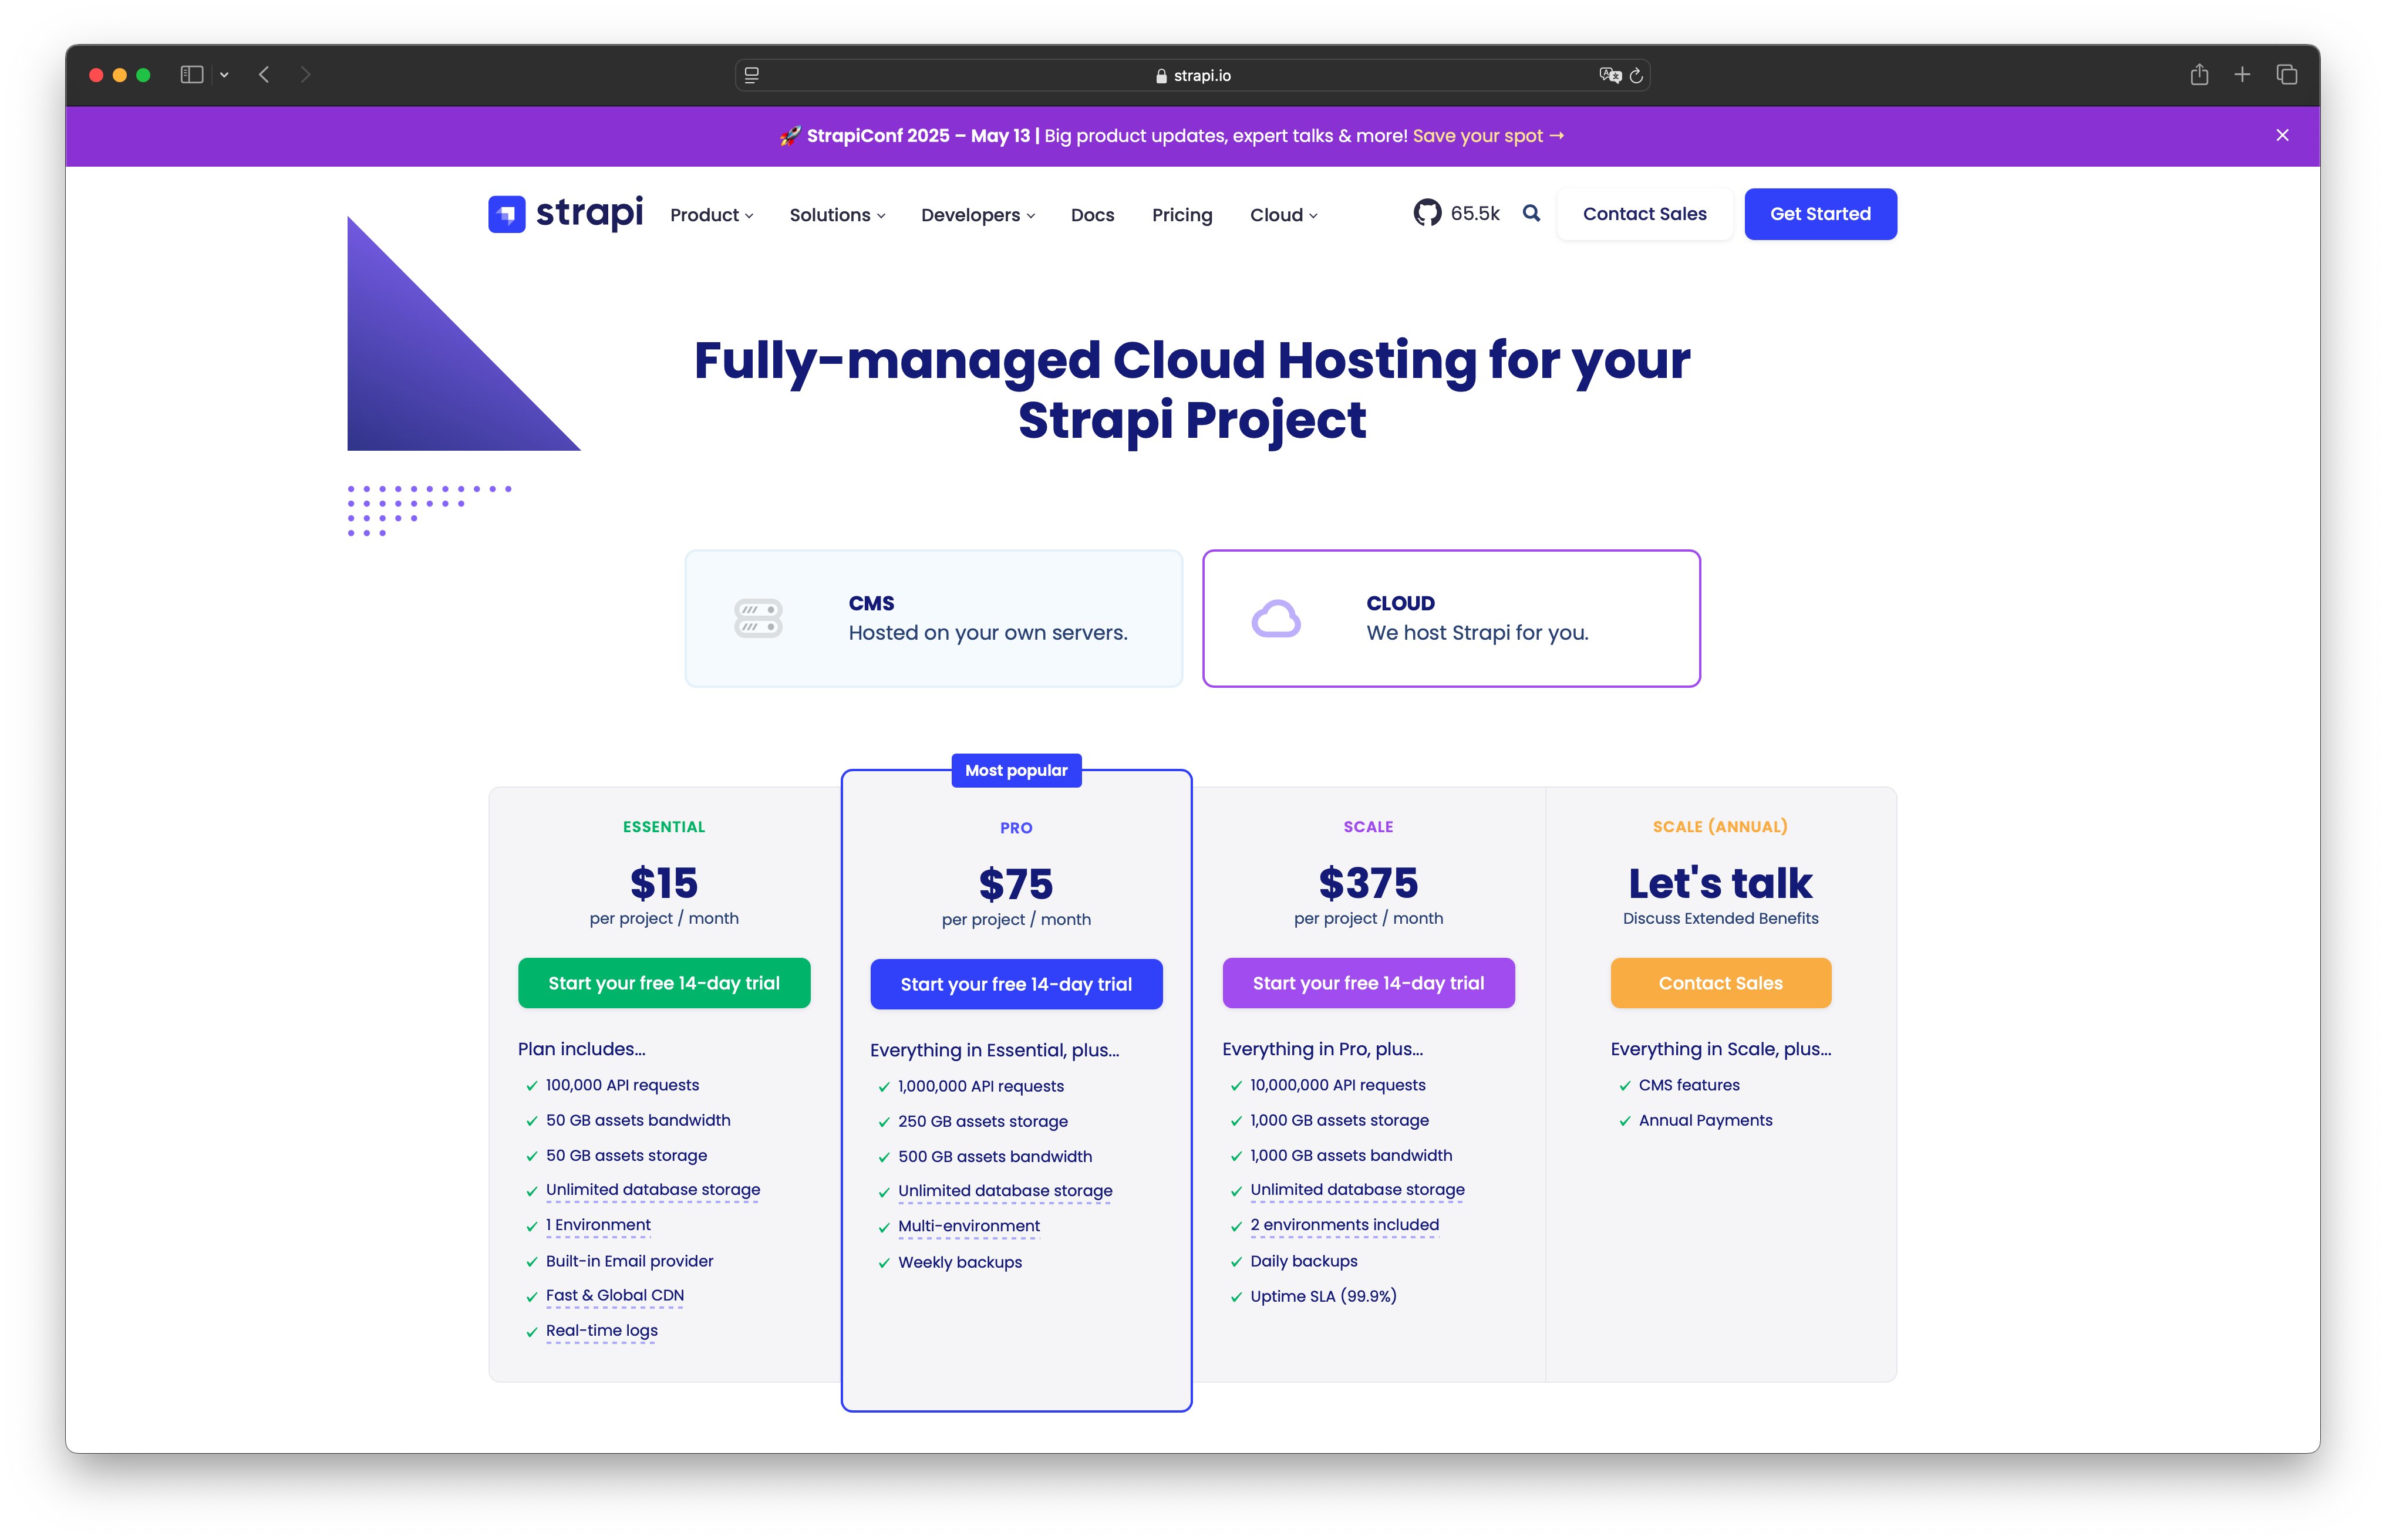Expand the Developers menu
The height and width of the screenshot is (1540, 2386).
click(978, 215)
